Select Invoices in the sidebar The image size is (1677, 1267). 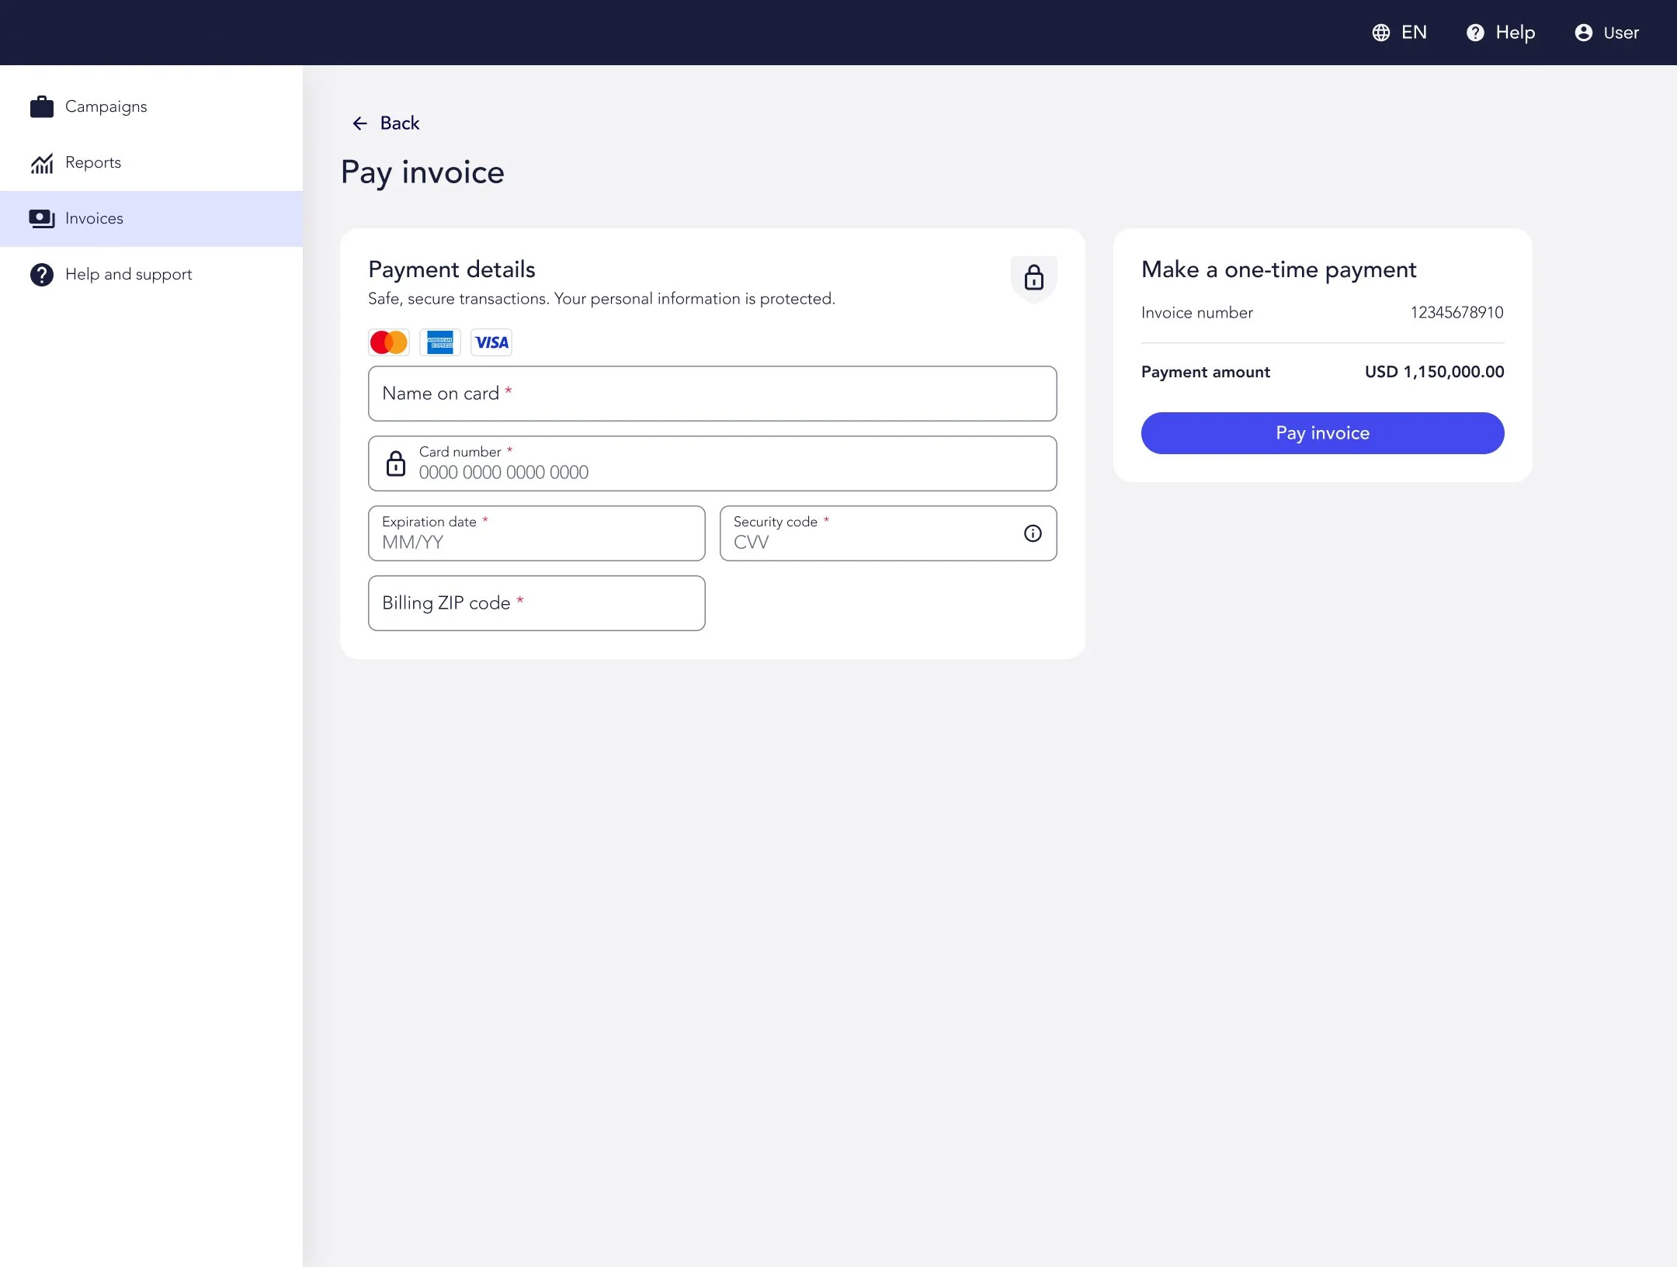151,218
